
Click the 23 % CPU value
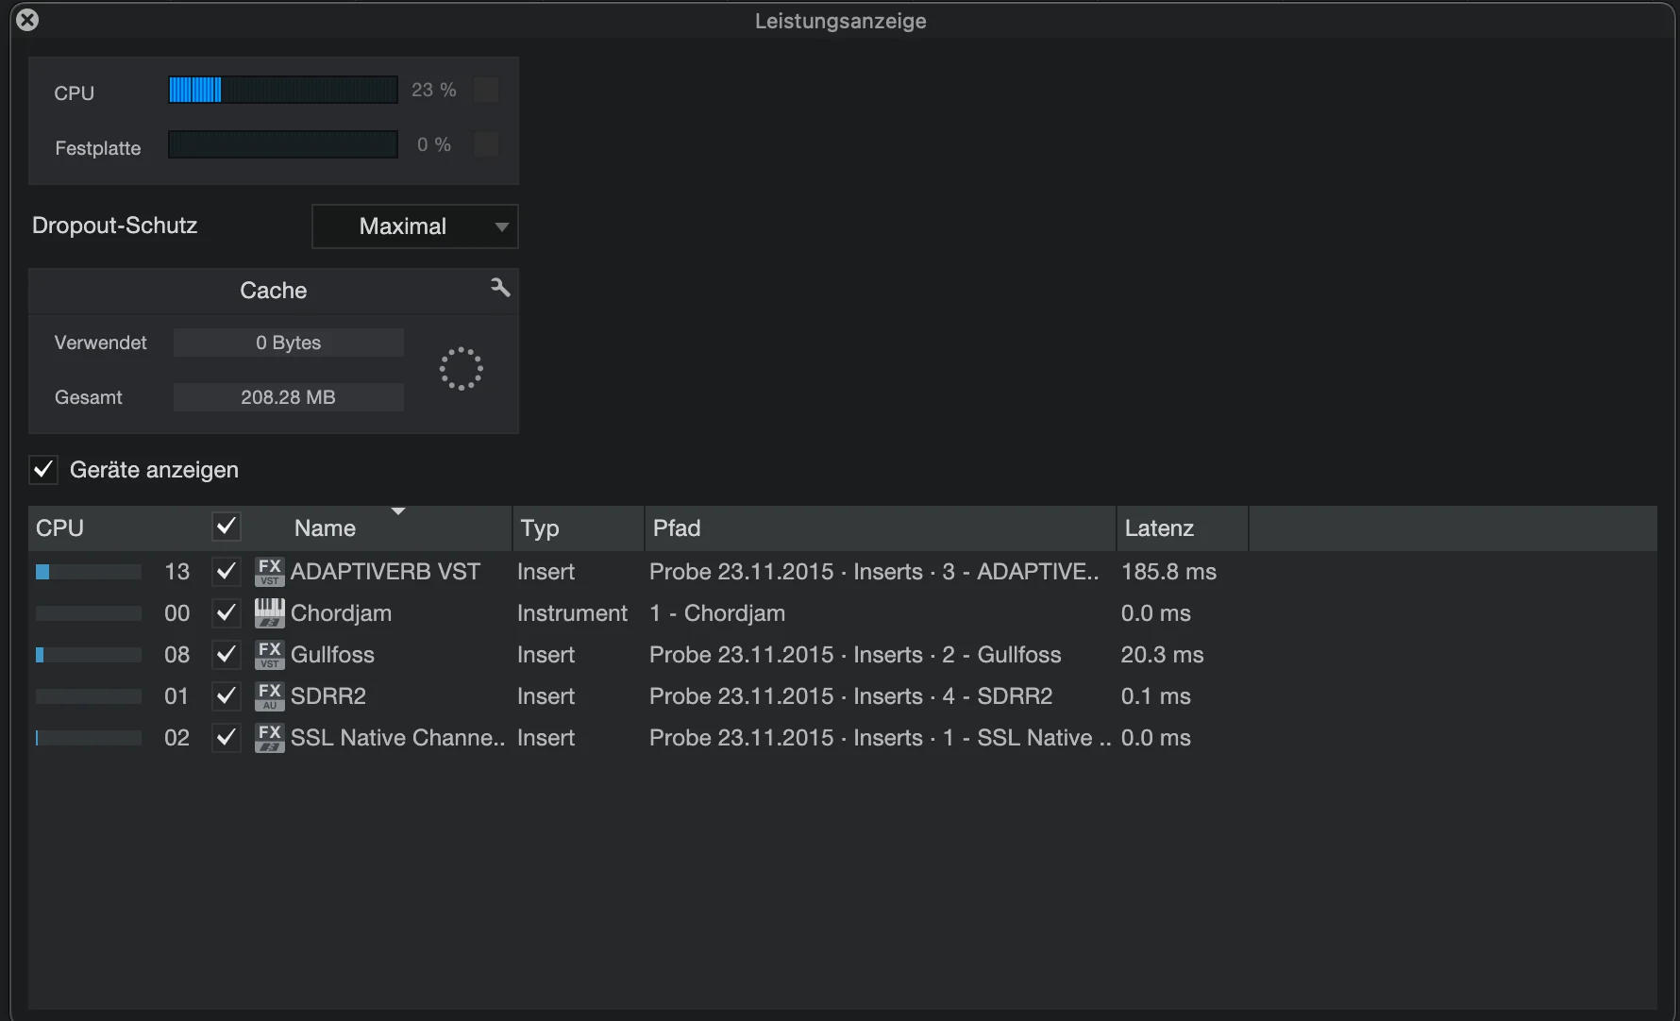(x=434, y=91)
